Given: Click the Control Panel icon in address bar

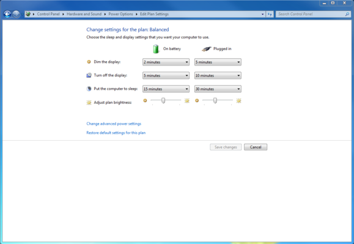Looking at the screenshot, I should pos(28,14).
